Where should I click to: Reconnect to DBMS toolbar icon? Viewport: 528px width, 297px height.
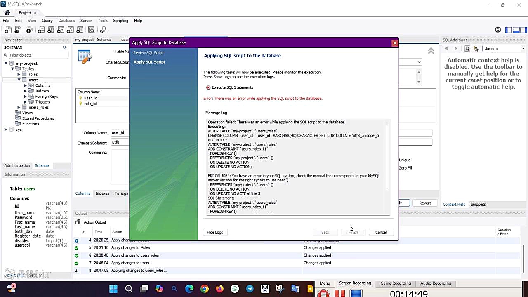[x=103, y=30]
